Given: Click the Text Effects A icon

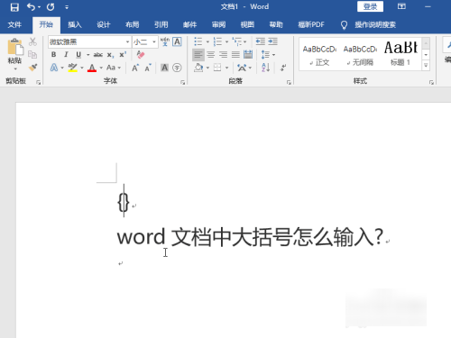Looking at the screenshot, I should tap(54, 68).
